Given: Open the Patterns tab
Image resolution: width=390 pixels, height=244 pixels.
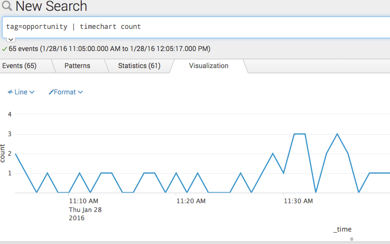Looking at the screenshot, I should coord(77,66).
